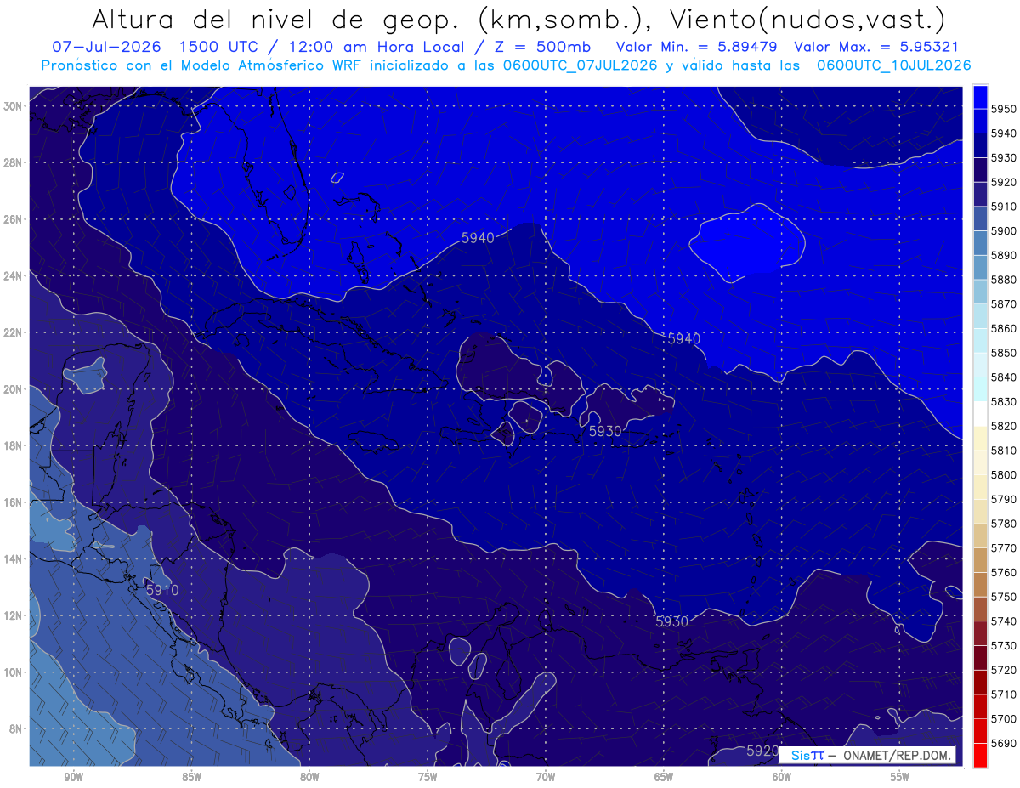This screenshot has width=1020, height=788.
Task: Click the '8N' latitude axis label
Action: pos(16,728)
